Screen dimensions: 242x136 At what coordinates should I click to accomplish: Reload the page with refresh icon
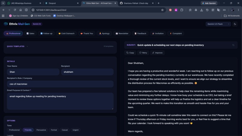15,10
